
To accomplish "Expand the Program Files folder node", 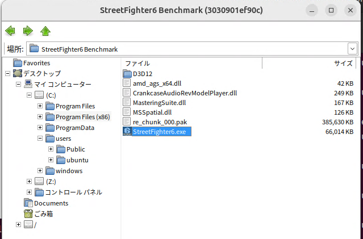I will click(40, 106).
